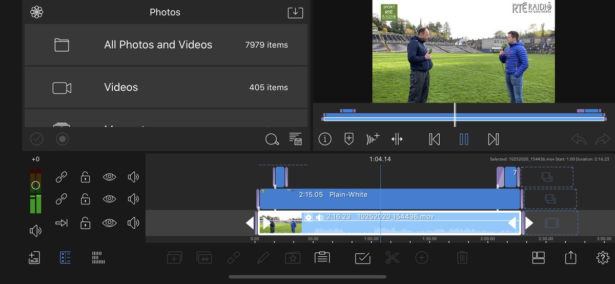Mute the Plain-White track
This screenshot has width=615, height=284.
133,198
